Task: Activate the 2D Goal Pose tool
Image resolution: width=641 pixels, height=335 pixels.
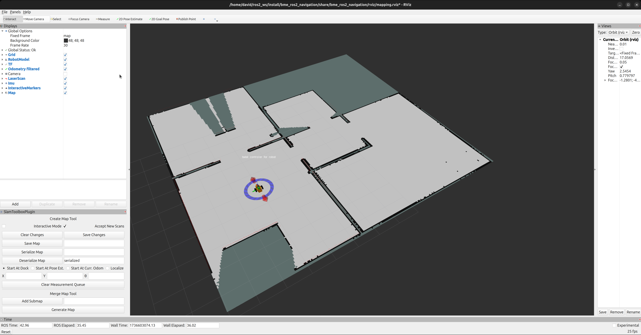Action: click(x=159, y=19)
